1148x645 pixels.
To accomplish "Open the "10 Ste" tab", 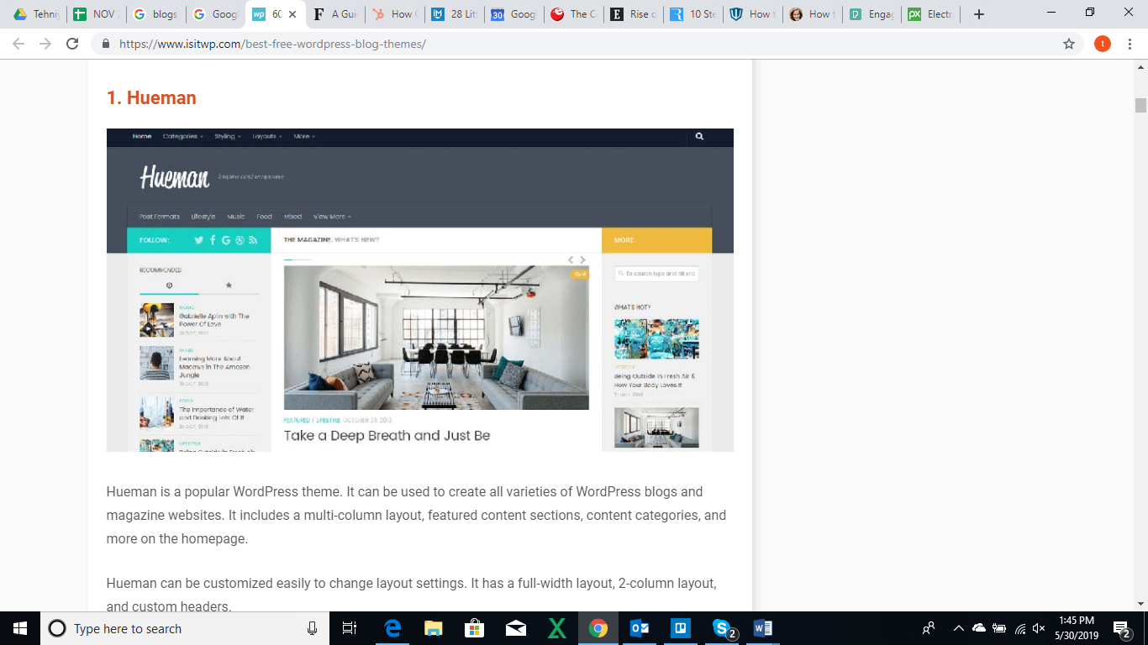I will [x=693, y=14].
